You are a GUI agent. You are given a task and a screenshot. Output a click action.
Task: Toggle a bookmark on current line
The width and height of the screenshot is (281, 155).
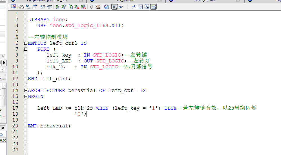click(x=57, y=7)
